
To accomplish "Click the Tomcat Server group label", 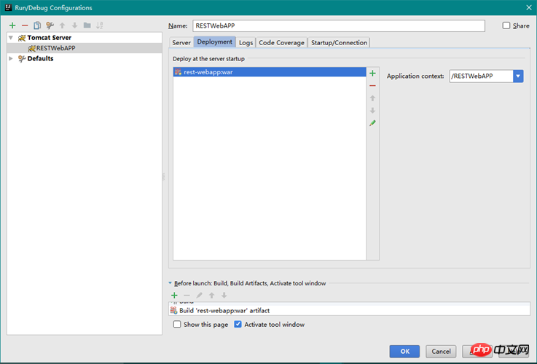I will click(50, 38).
